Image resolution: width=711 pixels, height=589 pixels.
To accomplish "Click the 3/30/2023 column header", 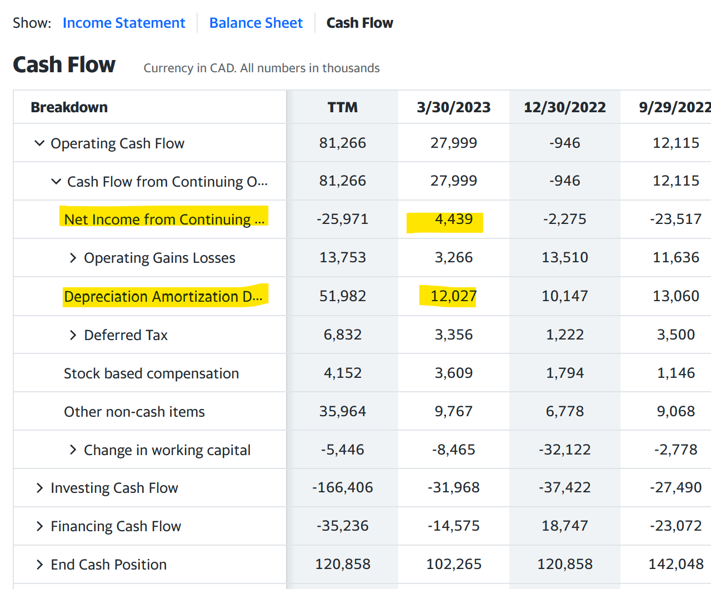I will 454,107.
